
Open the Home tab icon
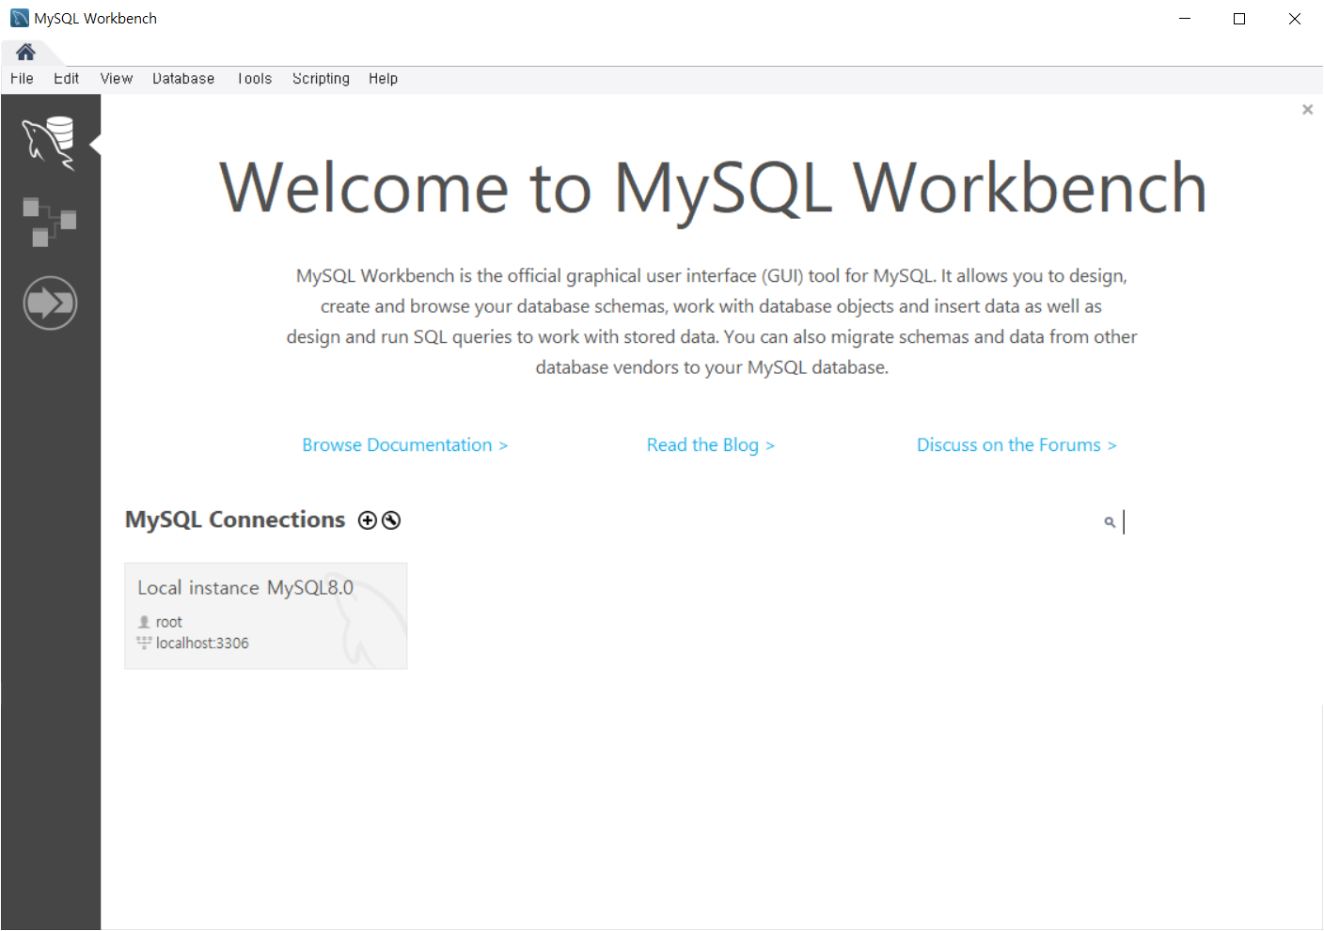coord(25,52)
